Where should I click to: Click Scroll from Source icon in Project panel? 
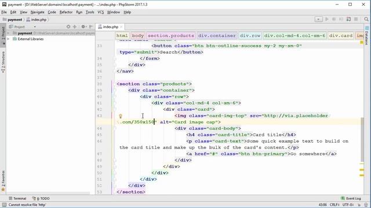pos(68,27)
